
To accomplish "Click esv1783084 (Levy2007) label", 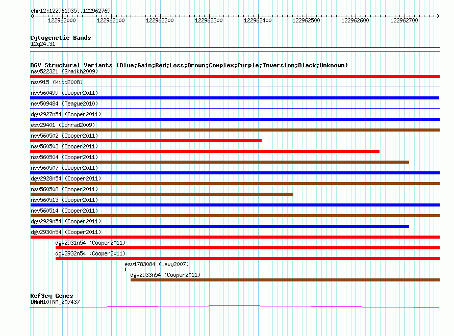I will (157, 264).
